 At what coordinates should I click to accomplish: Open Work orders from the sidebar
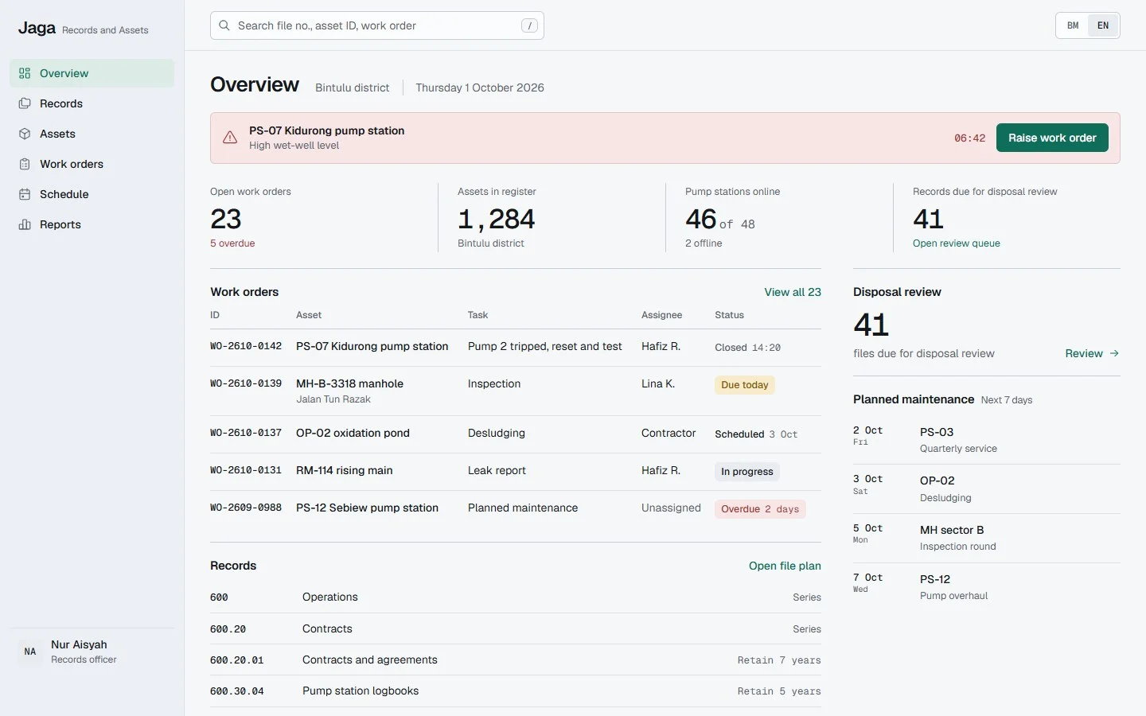pos(92,164)
